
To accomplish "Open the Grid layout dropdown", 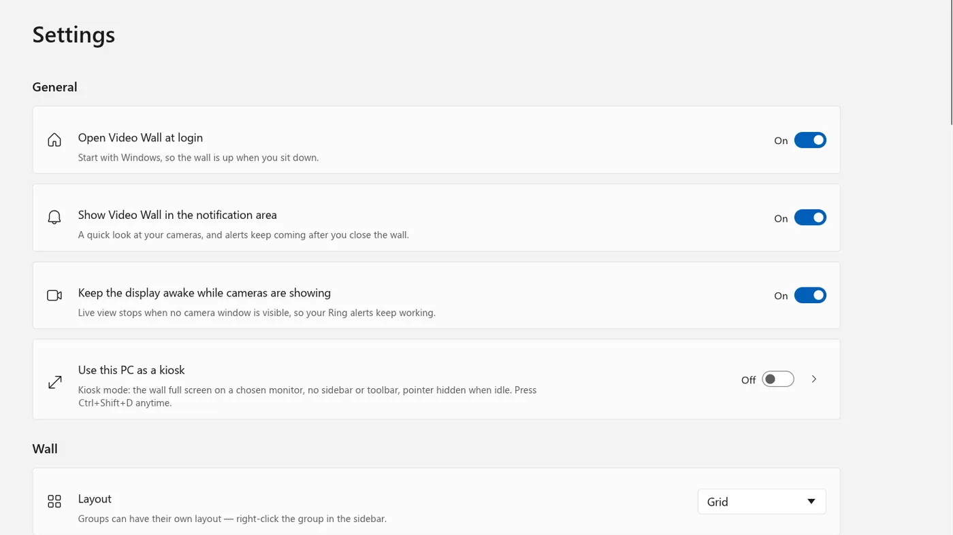I will coord(762,502).
